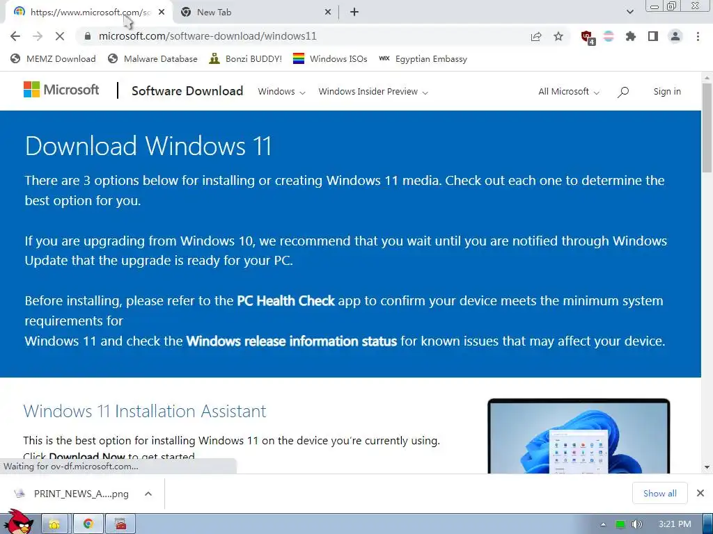
Task: Open the Chrome profile avatar
Action: click(x=675, y=36)
